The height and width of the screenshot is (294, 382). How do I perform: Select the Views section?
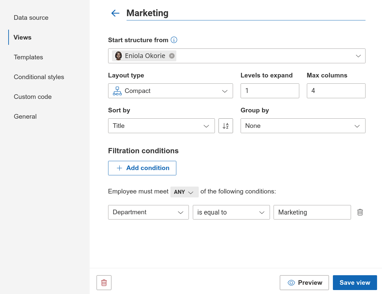click(x=22, y=37)
